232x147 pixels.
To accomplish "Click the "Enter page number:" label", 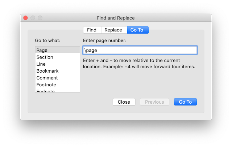I will coord(104,40).
